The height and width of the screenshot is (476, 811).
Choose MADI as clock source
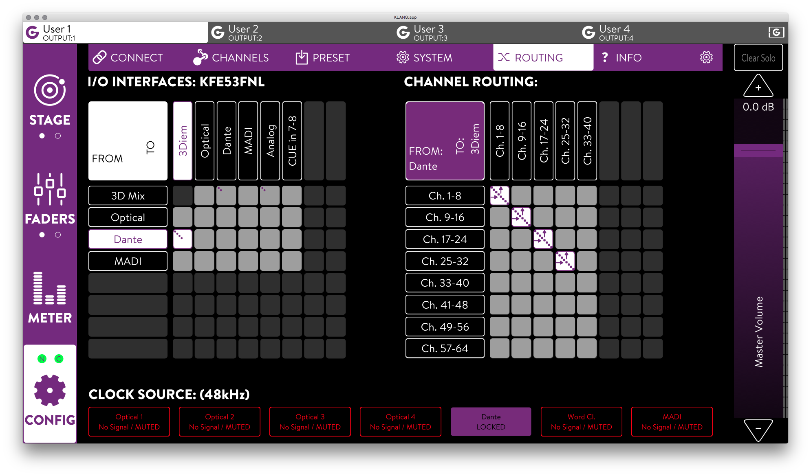pyautogui.click(x=672, y=422)
